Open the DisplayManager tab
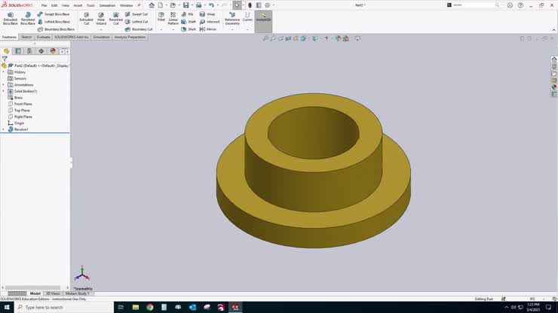 coord(53,51)
